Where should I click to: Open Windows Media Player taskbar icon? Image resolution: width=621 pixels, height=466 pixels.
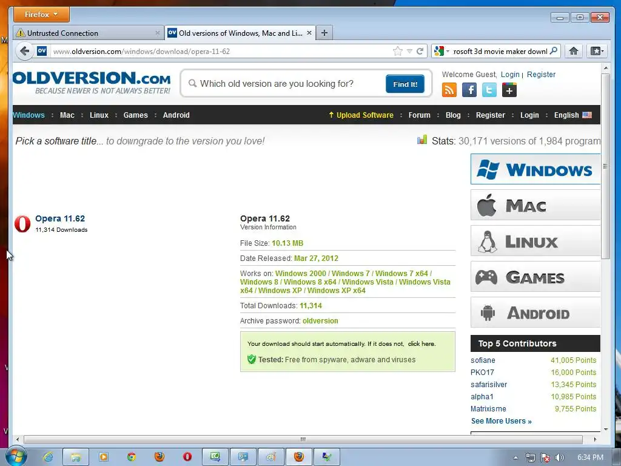(x=103, y=457)
